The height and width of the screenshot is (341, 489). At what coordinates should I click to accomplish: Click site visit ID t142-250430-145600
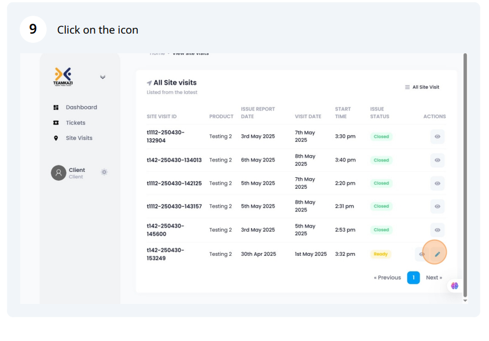pos(166,230)
